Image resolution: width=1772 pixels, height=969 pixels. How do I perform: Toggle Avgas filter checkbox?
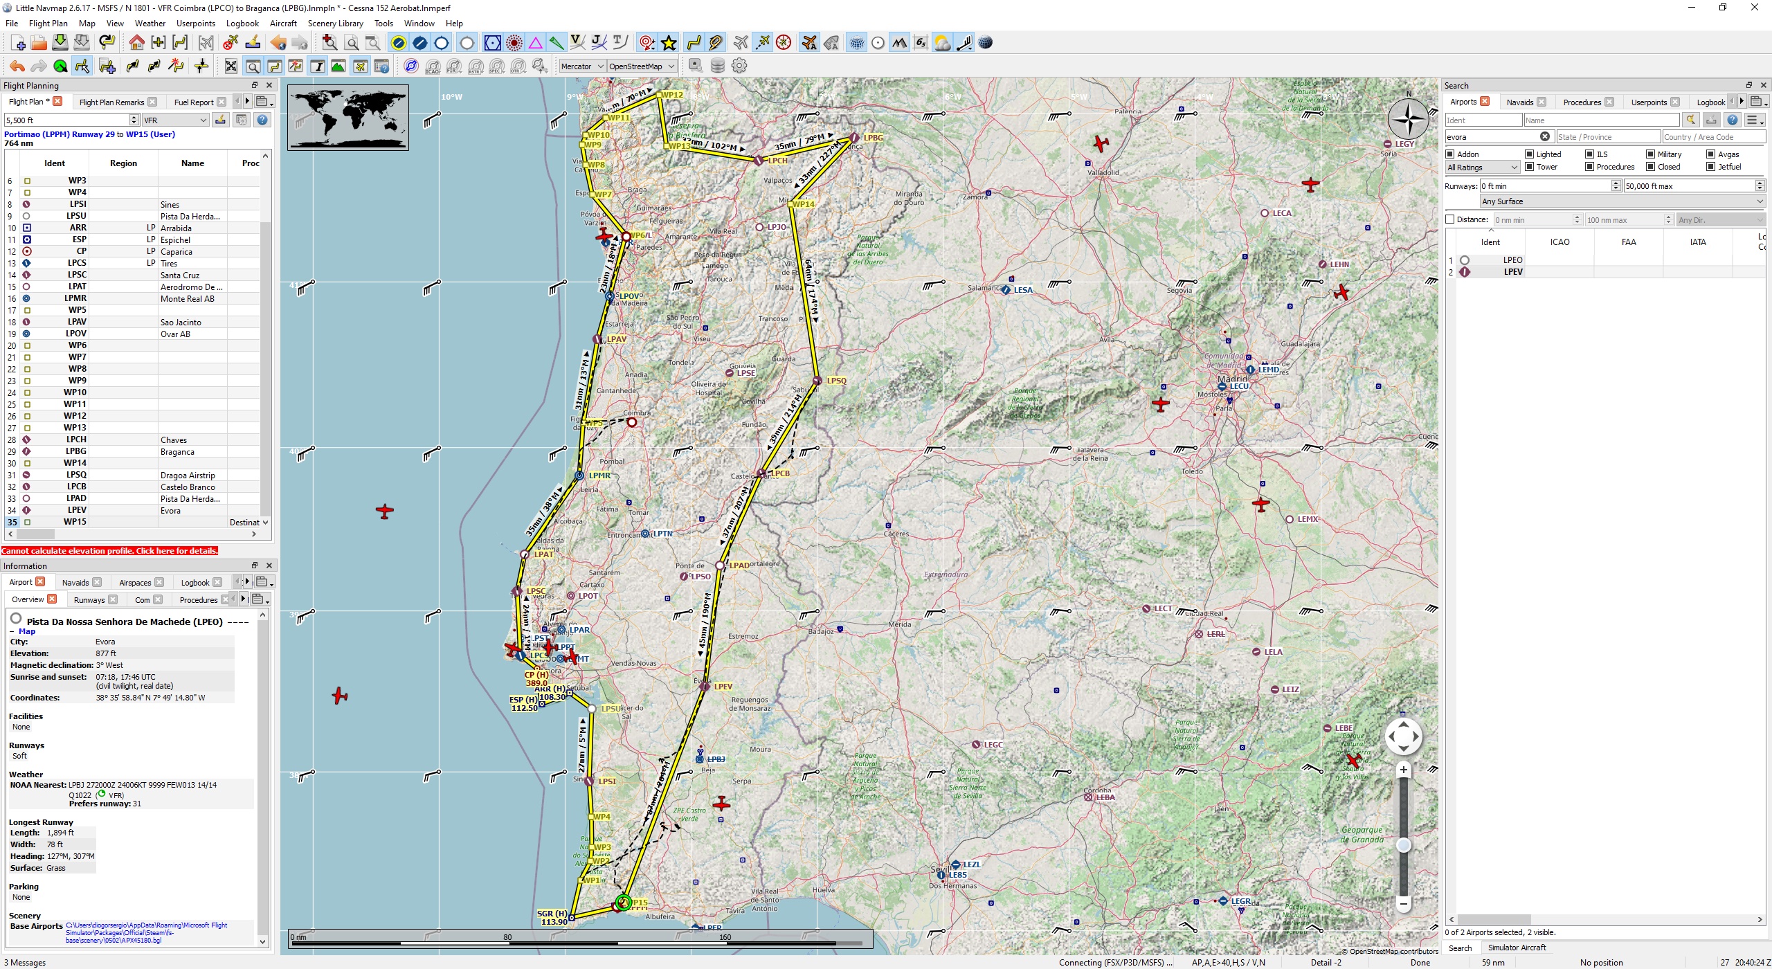point(1711,154)
